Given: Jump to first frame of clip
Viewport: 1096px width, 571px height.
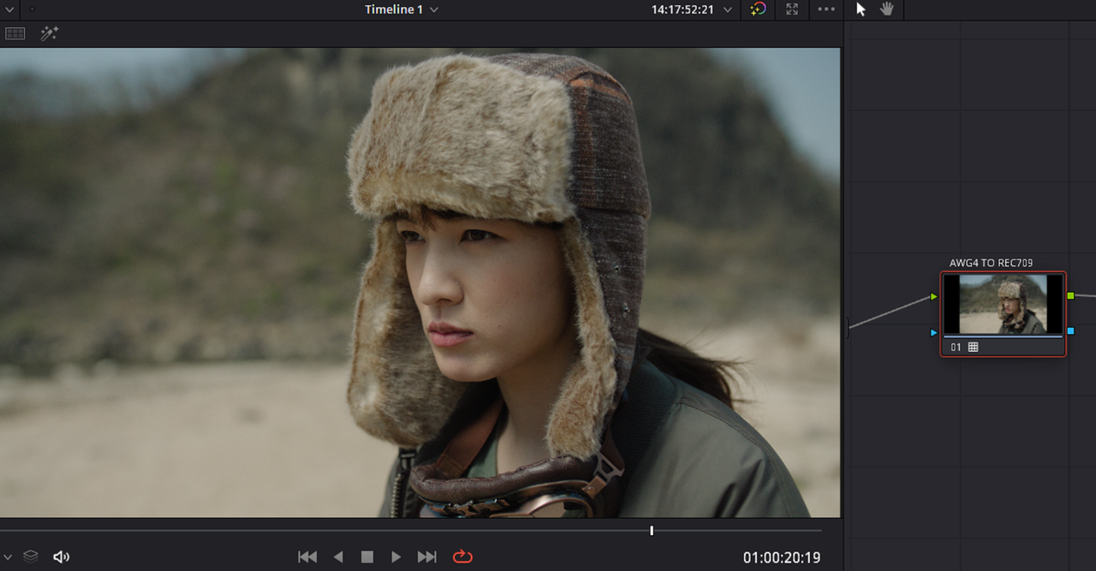Looking at the screenshot, I should click(x=307, y=556).
